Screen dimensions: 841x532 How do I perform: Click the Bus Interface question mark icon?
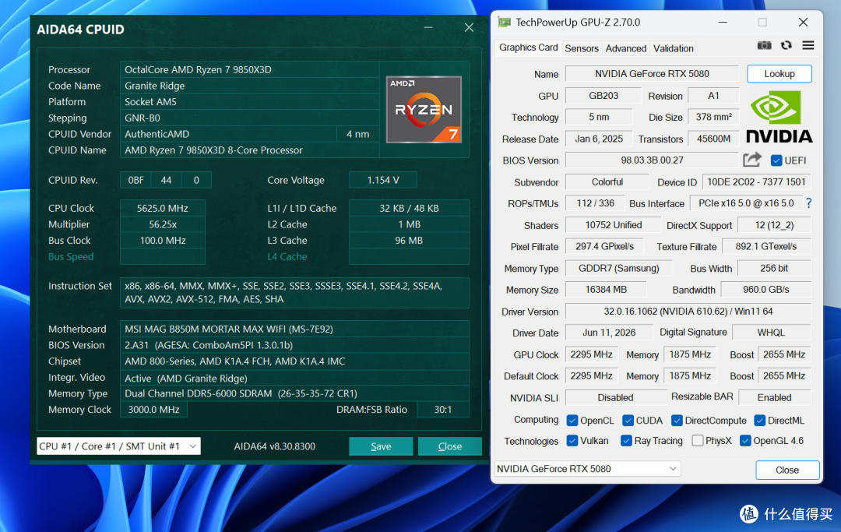[x=809, y=203]
